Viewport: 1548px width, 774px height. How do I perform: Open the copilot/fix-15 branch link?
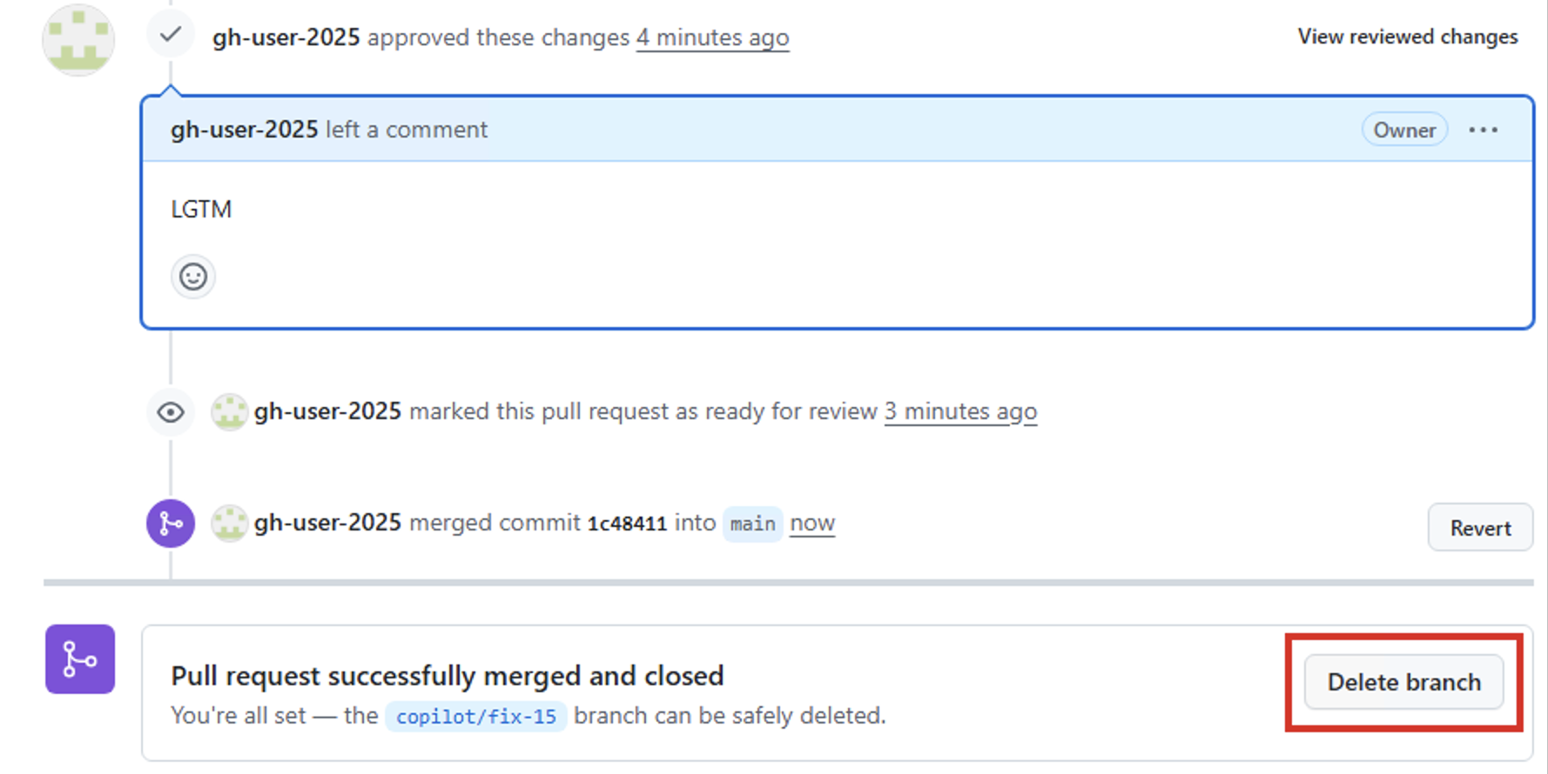pos(475,716)
